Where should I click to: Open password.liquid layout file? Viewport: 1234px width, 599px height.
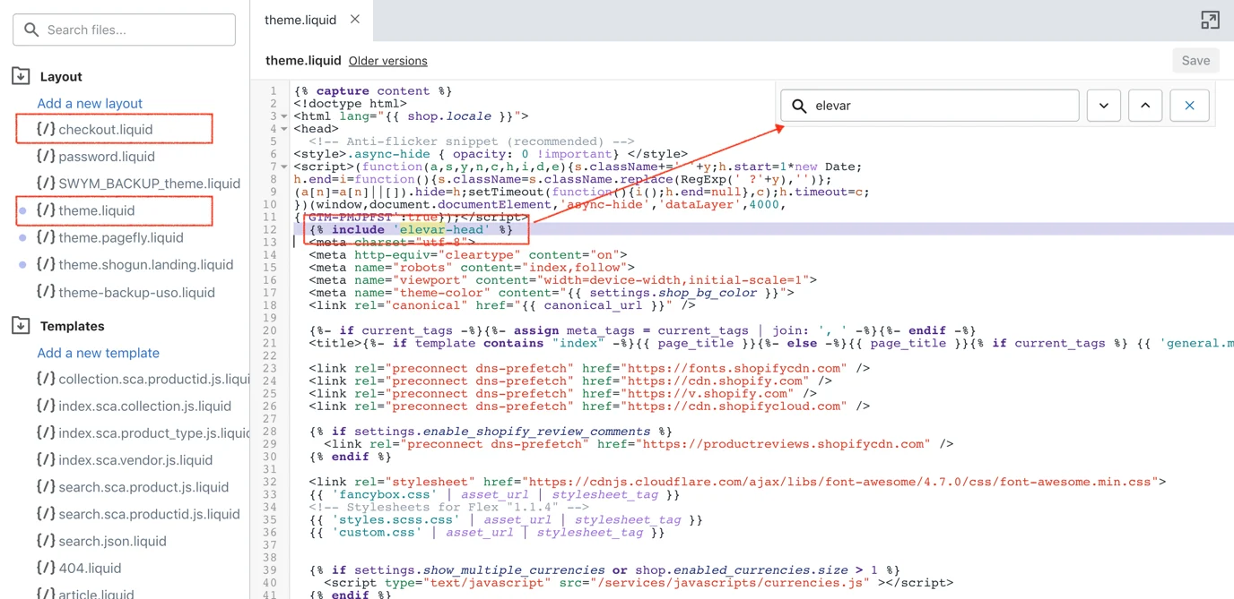pyautogui.click(x=107, y=156)
